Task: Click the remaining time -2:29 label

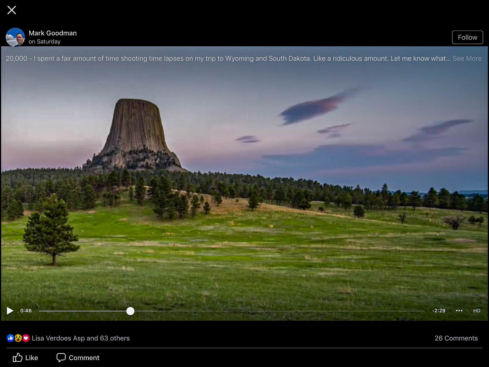Action: (439, 311)
